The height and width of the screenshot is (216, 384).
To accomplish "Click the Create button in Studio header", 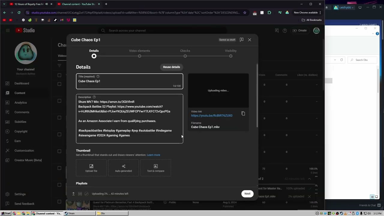I will [x=299, y=30].
